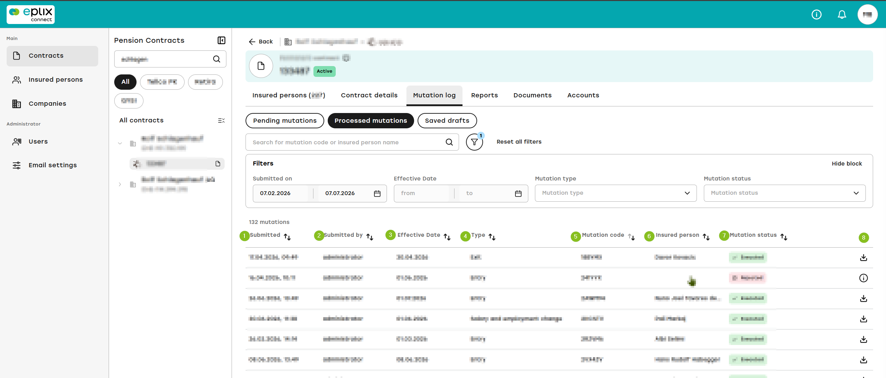Expand the second company tree node
The height and width of the screenshot is (378, 886).
coord(120,184)
